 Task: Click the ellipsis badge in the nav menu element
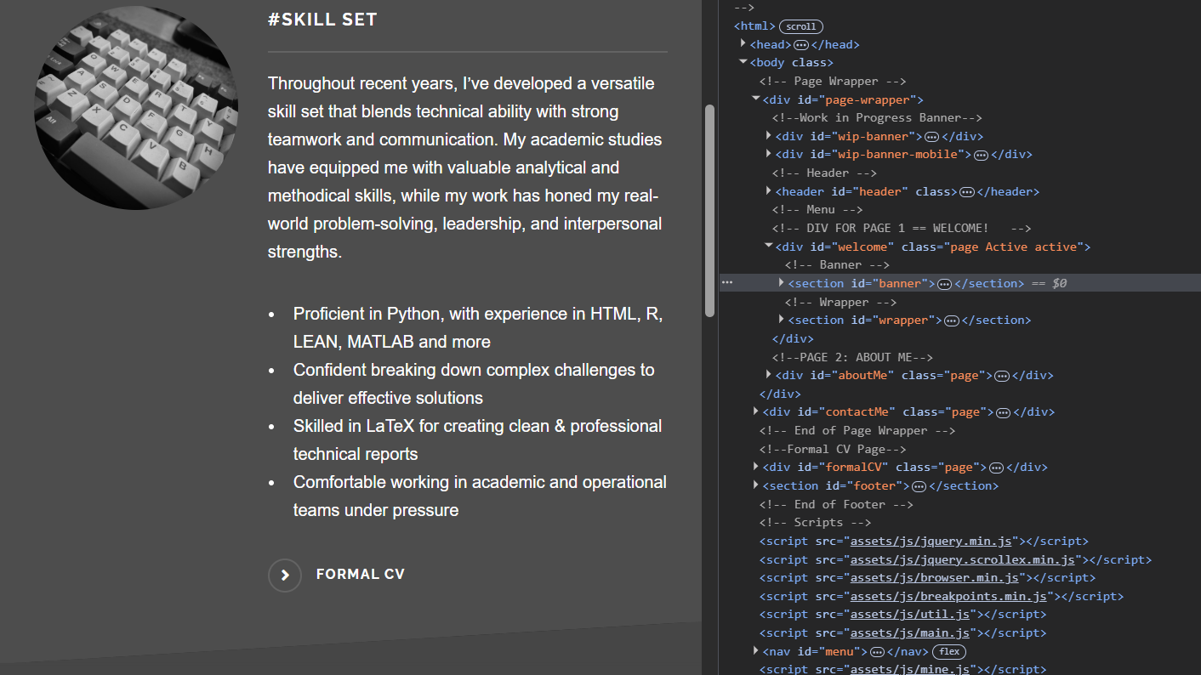877,652
